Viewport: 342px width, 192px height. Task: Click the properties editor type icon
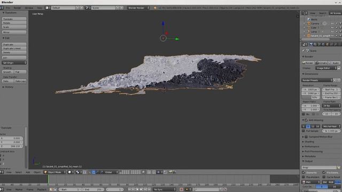pos(305,44)
